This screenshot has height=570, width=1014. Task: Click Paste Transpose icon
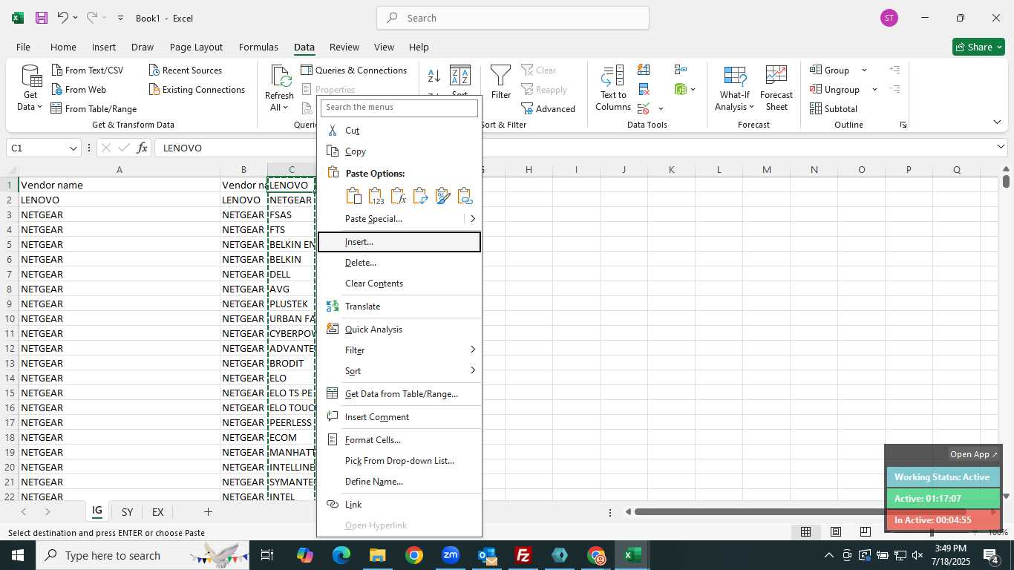pyautogui.click(x=421, y=196)
